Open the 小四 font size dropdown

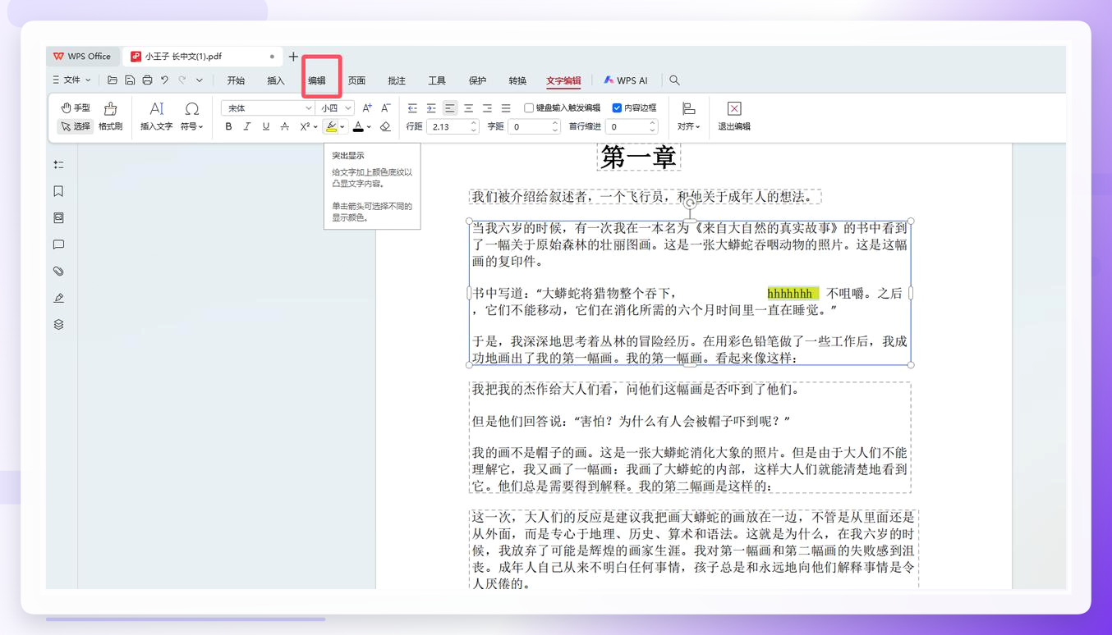tap(336, 107)
